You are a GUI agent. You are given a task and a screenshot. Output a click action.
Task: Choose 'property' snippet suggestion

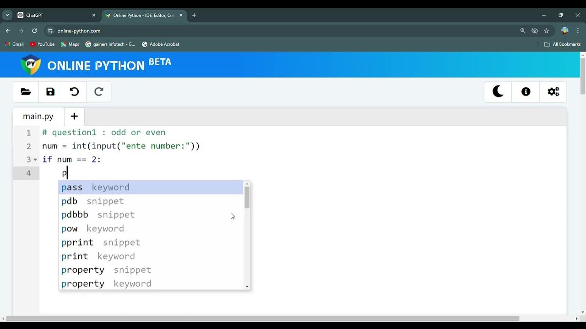pos(151,270)
